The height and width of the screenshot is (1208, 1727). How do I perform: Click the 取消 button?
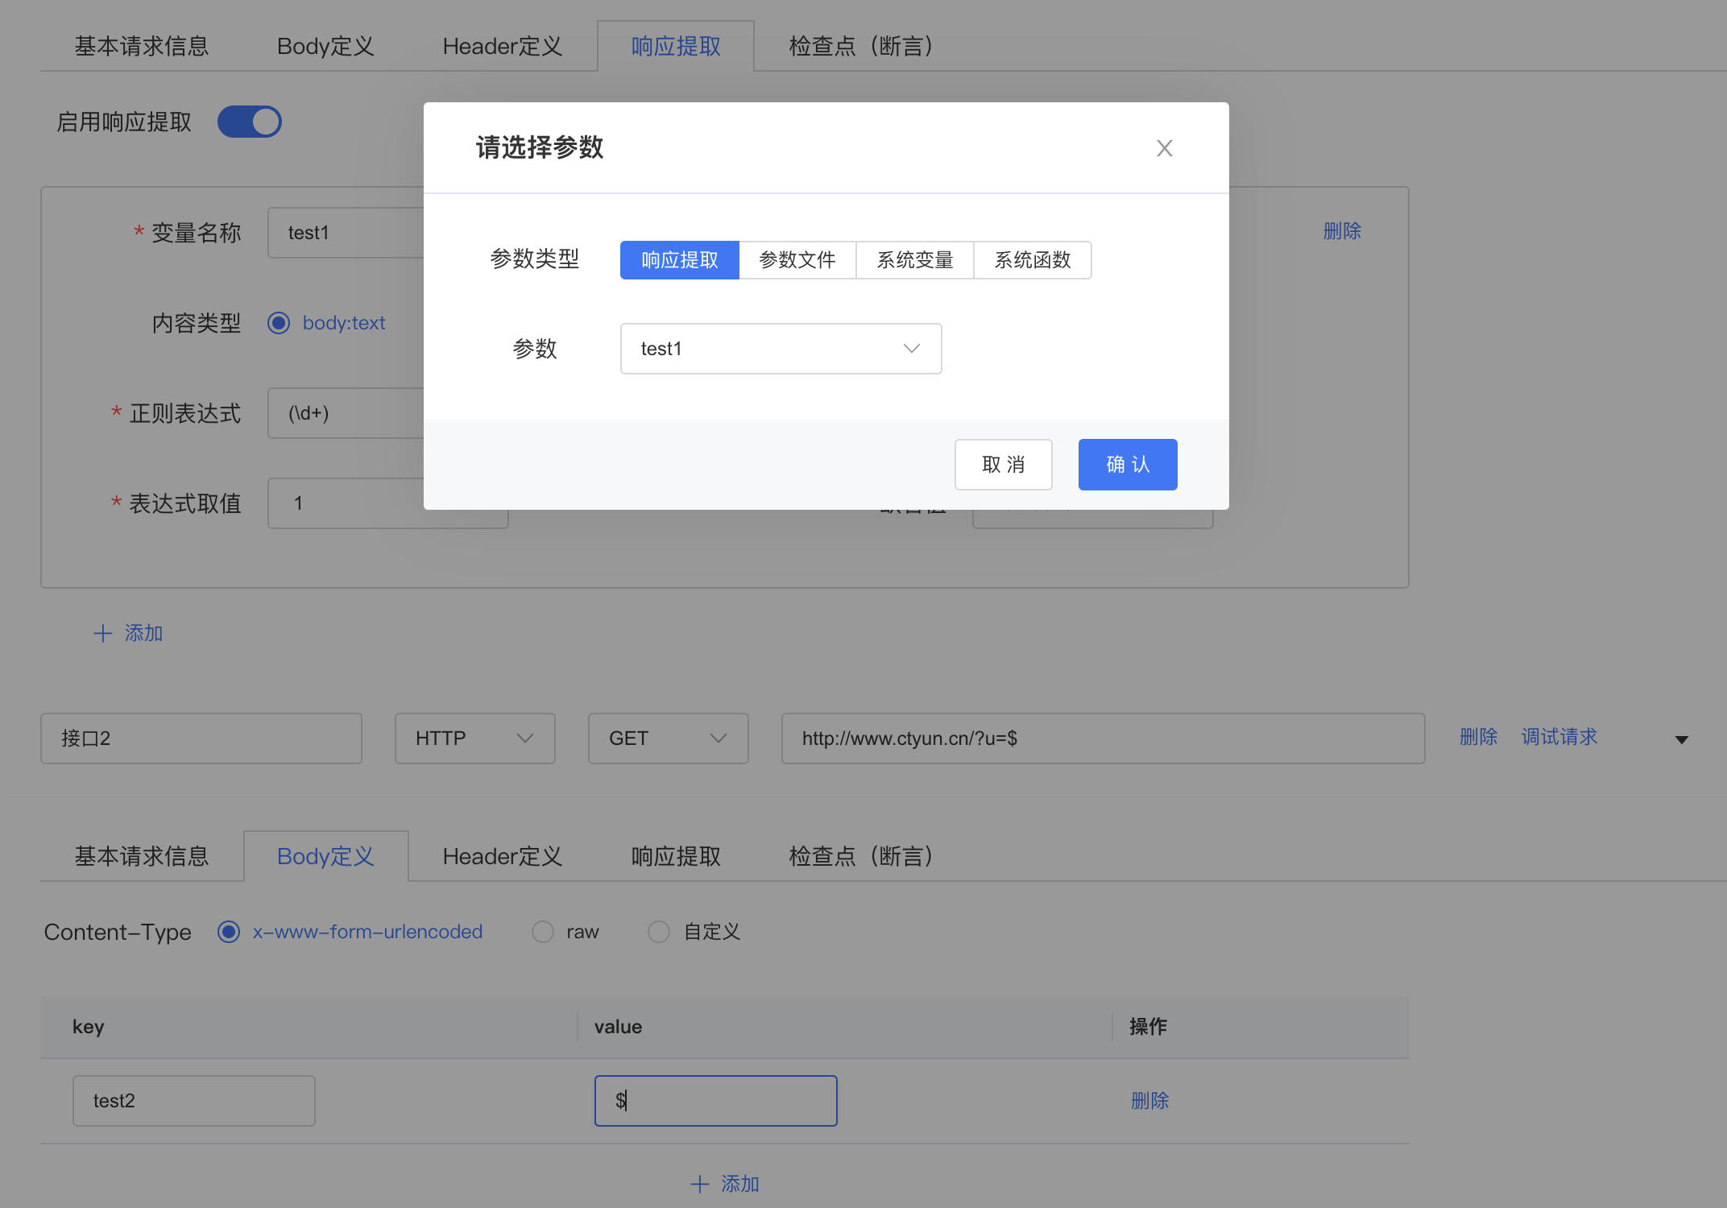[1003, 465]
